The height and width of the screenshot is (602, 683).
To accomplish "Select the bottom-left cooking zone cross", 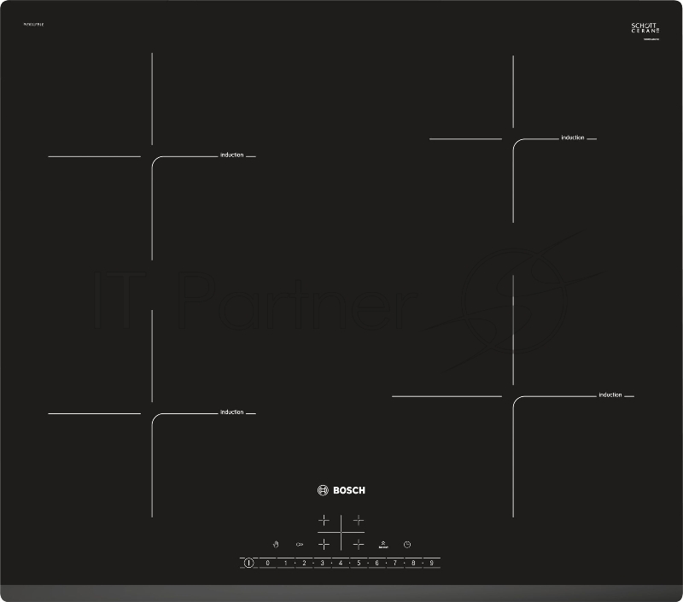I will [324, 543].
